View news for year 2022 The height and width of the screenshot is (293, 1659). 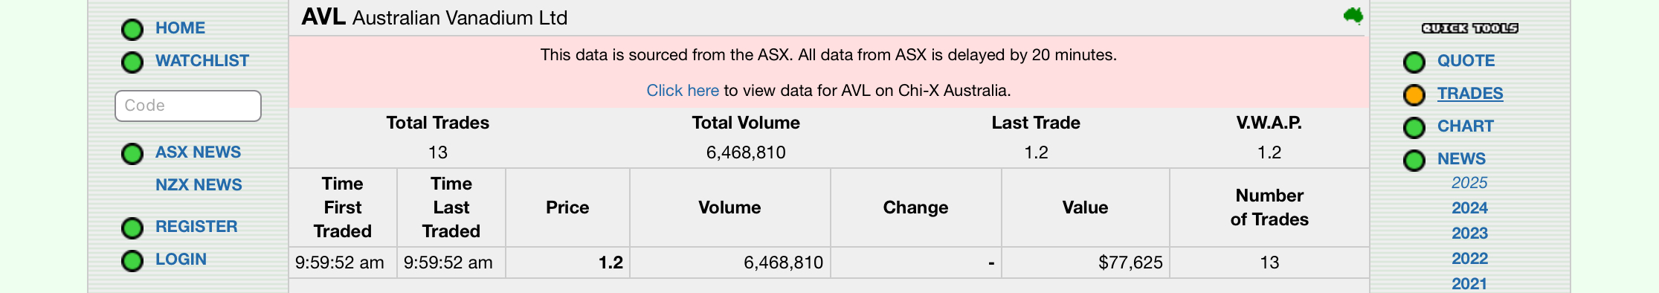tap(1469, 259)
